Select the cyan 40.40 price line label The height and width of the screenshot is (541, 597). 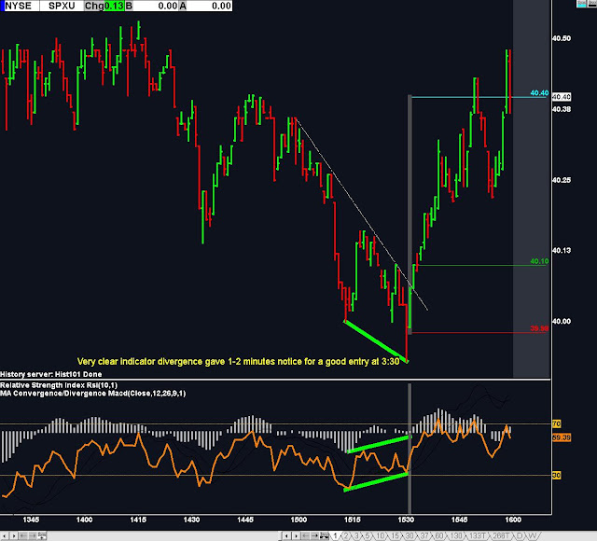point(539,93)
